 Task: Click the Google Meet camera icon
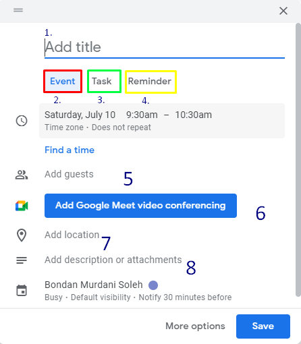click(22, 206)
